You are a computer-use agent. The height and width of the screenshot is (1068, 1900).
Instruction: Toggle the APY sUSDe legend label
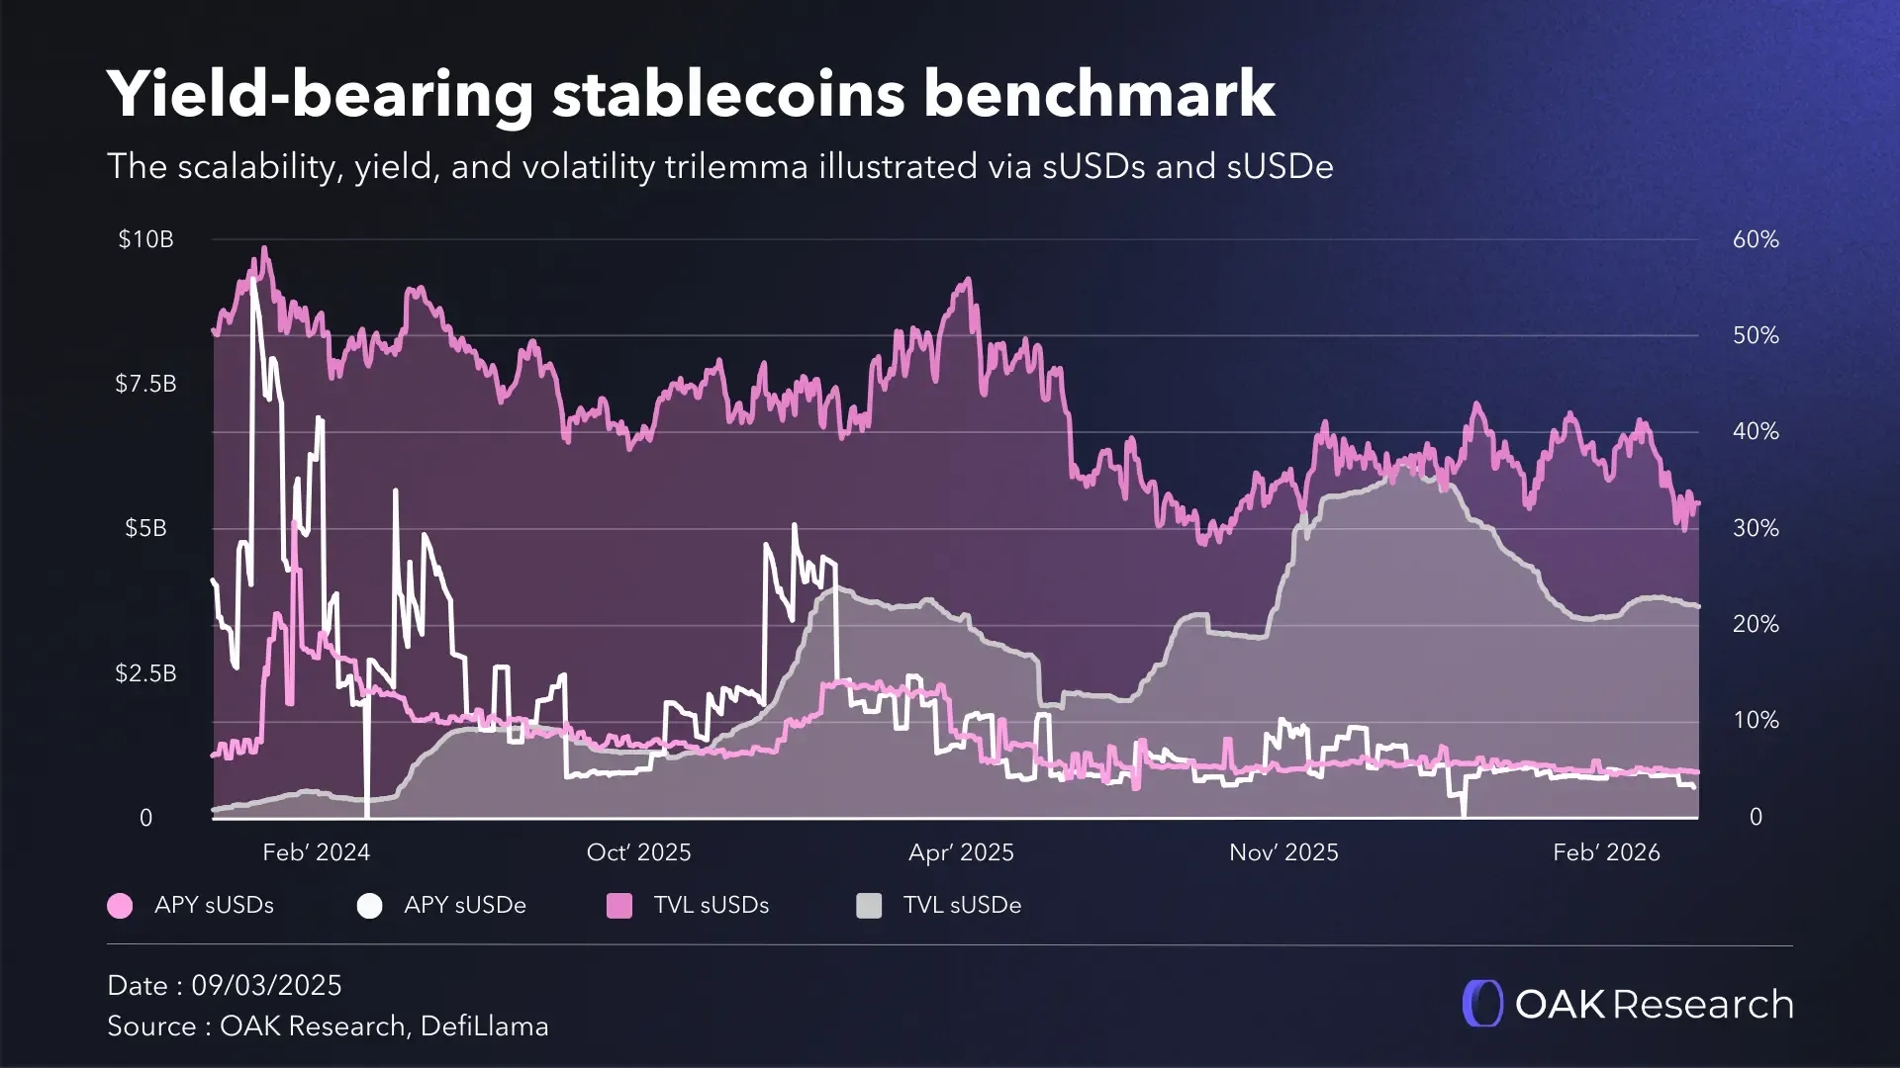click(465, 905)
